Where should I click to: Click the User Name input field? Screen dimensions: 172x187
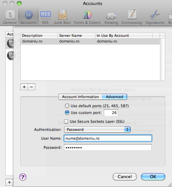(108, 138)
